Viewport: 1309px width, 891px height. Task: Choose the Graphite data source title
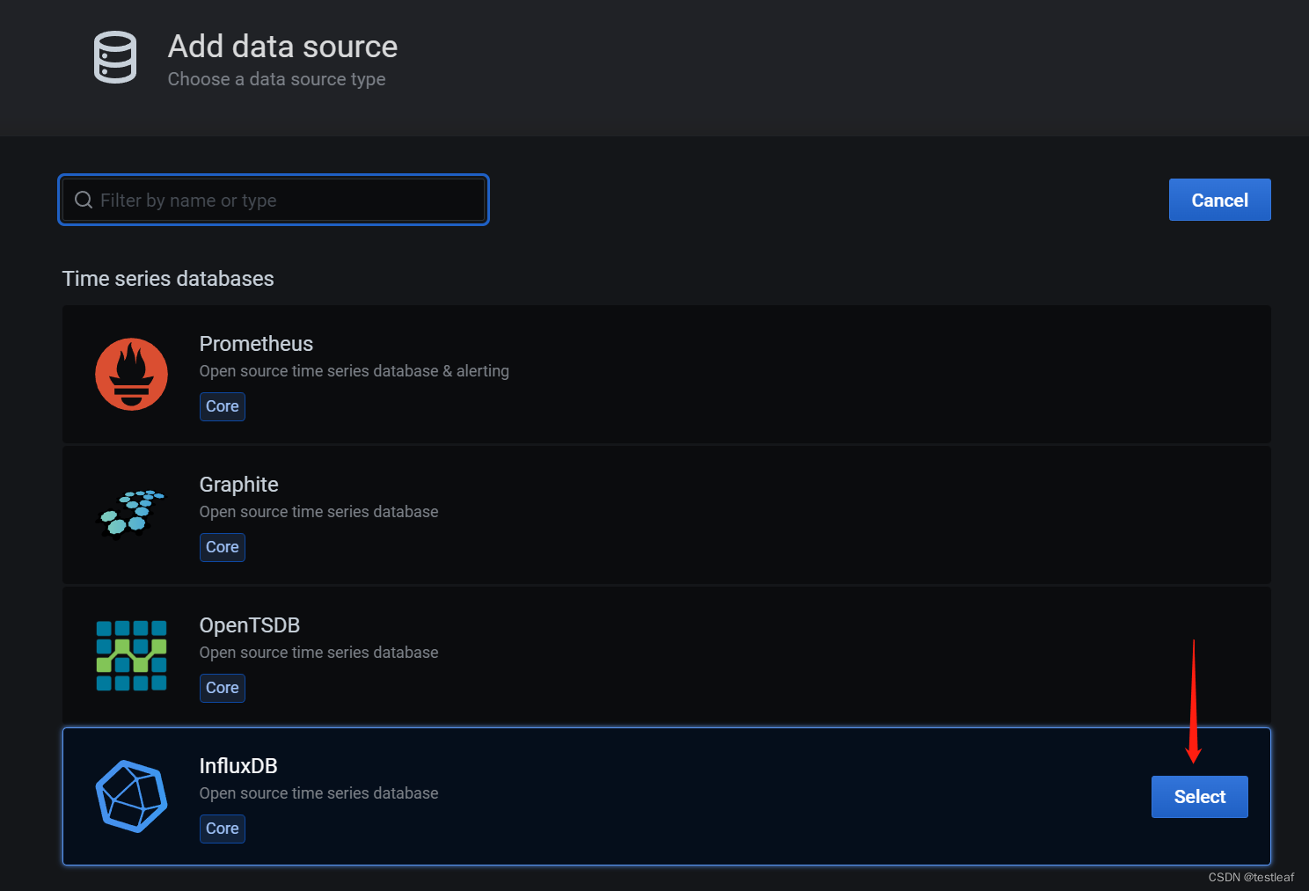pos(238,485)
